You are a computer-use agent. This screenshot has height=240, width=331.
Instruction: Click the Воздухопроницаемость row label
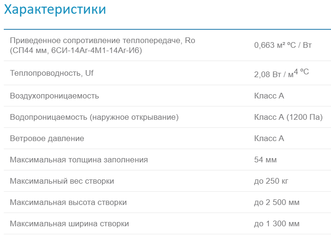54,96
